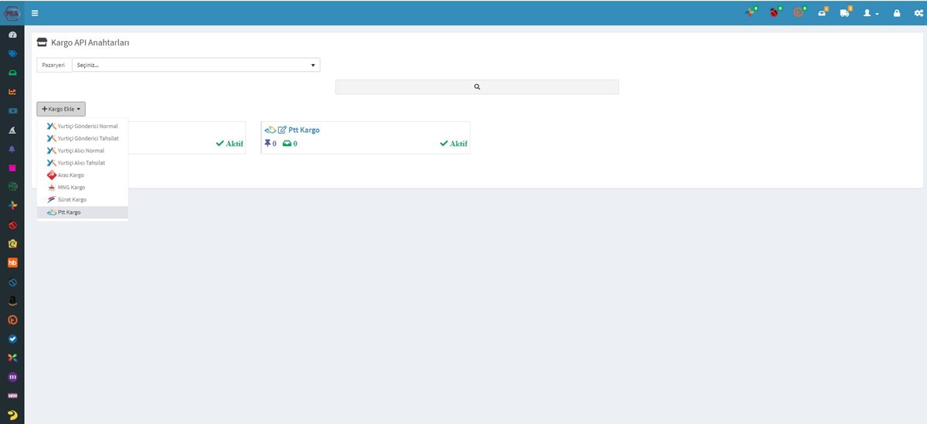Viewport: 927px width, 424px height.
Task: Open the Pazaryeri Seçiniz dropdown
Action: pos(195,65)
